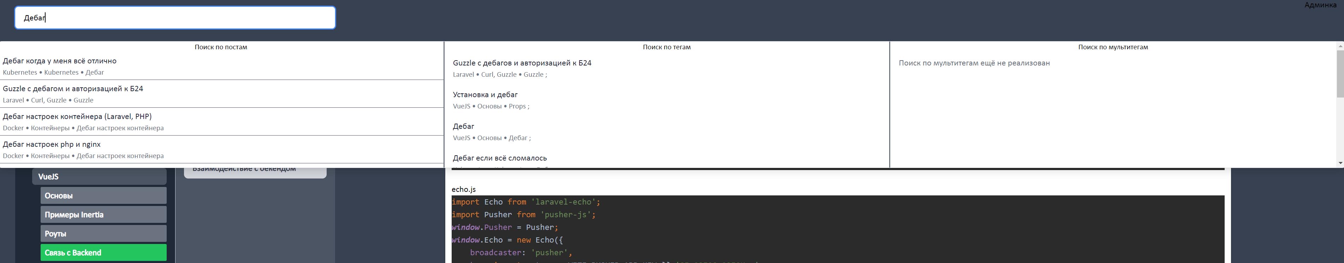Click code line importing 'laravel-echo'

pos(526,202)
